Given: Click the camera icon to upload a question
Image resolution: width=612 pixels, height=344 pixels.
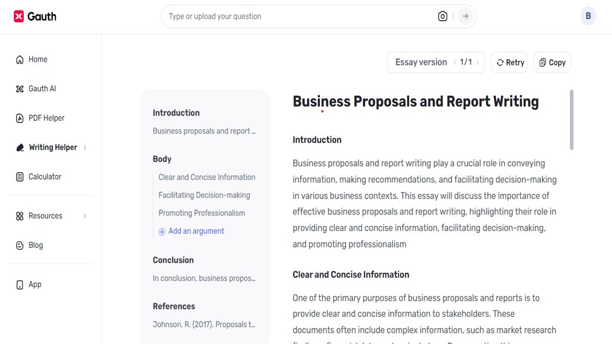Looking at the screenshot, I should [x=442, y=16].
